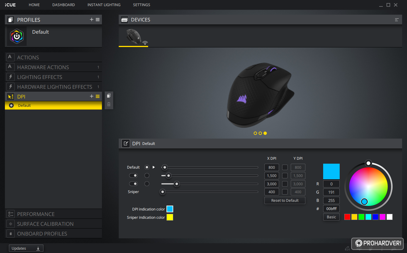Expand the Onboard Profiles section
407x253 pixels.
tap(54, 233)
